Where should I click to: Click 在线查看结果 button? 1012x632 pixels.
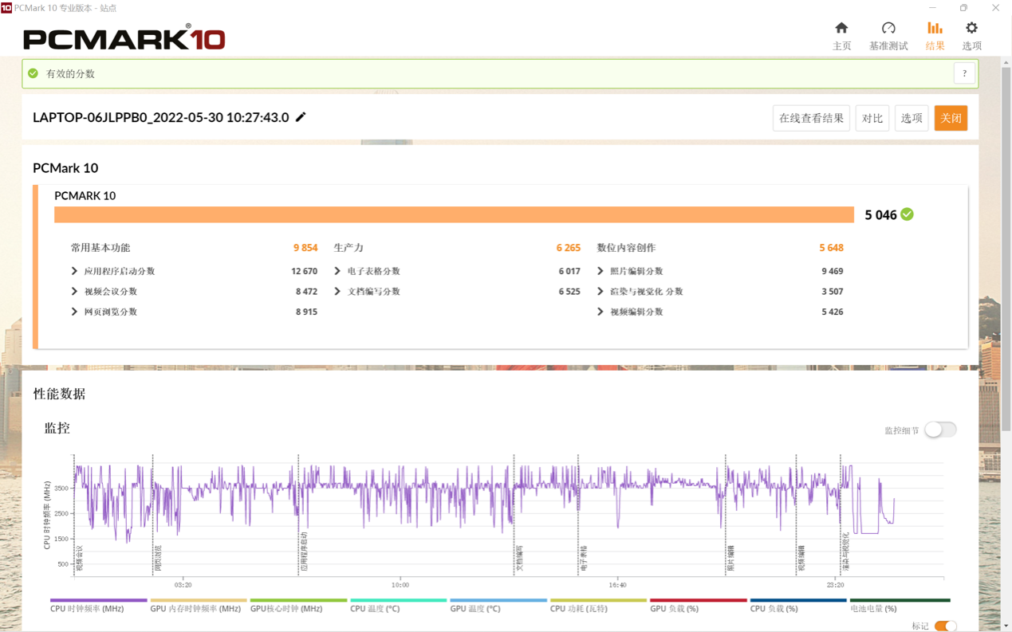tap(811, 118)
